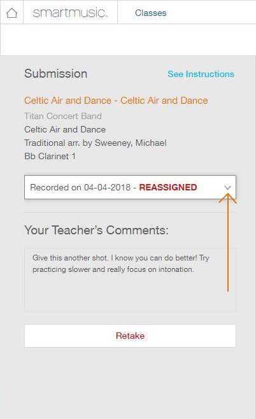Click the smartmusic logo
Image resolution: width=256 pixels, height=419 pixels.
point(70,13)
